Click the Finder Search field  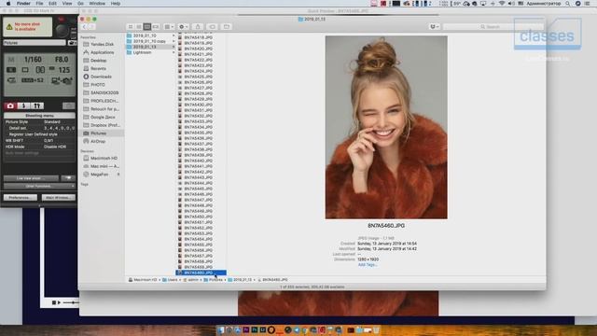click(493, 27)
